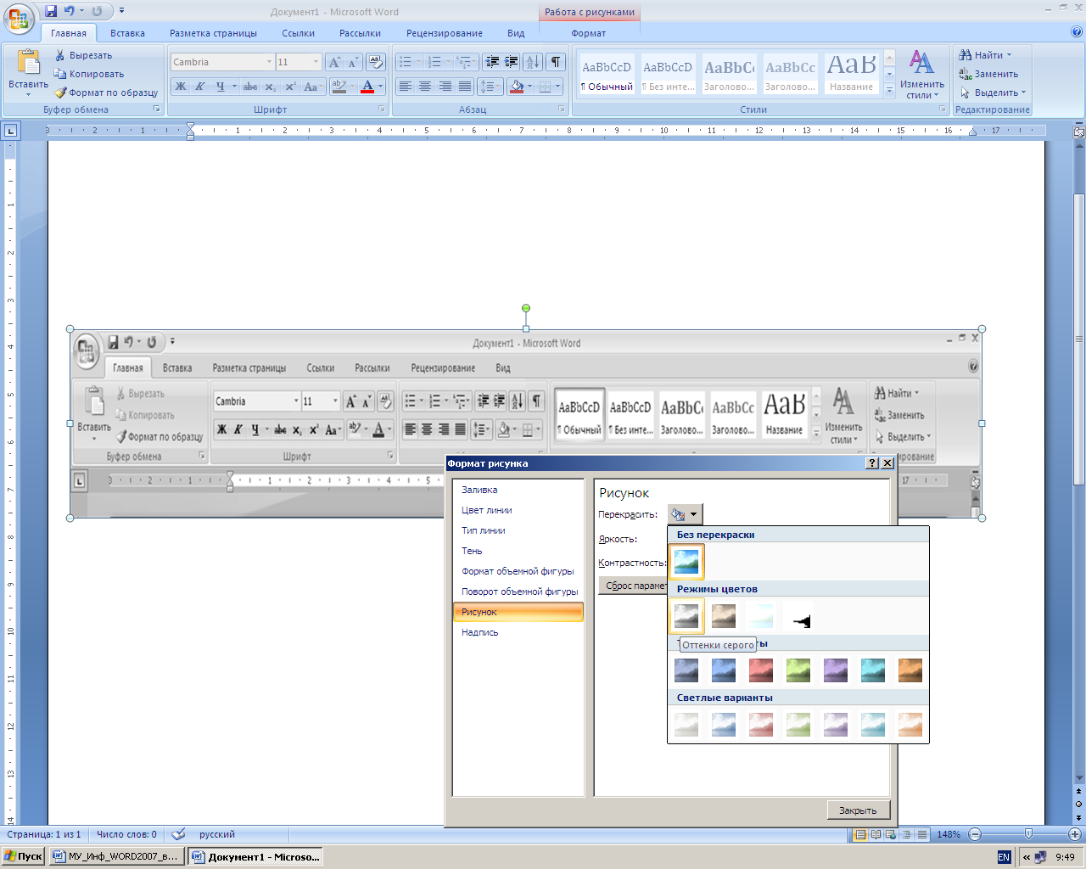The width and height of the screenshot is (1086, 869).
Task: Choose the red dark variant recolor swatch
Action: 761,670
